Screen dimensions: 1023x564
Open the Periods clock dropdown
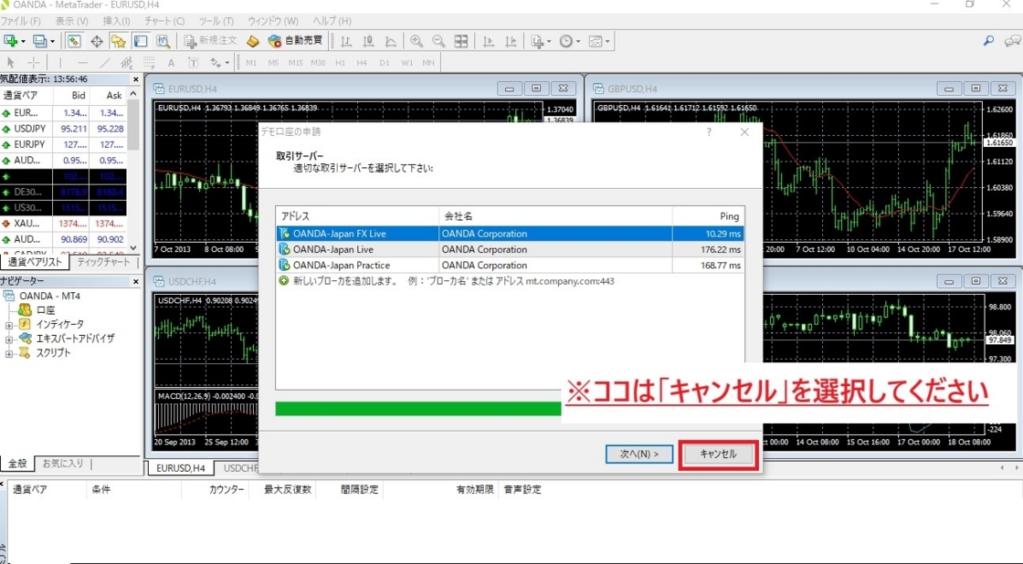(568, 41)
